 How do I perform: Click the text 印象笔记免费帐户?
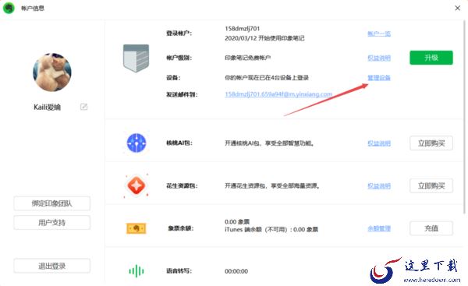(247, 58)
